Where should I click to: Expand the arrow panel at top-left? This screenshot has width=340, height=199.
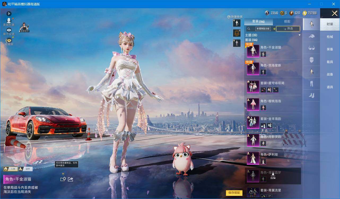click(x=9, y=13)
